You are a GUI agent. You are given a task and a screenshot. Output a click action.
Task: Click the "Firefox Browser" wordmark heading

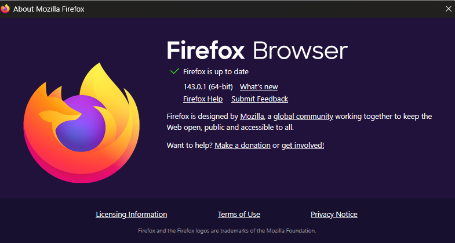tap(257, 50)
